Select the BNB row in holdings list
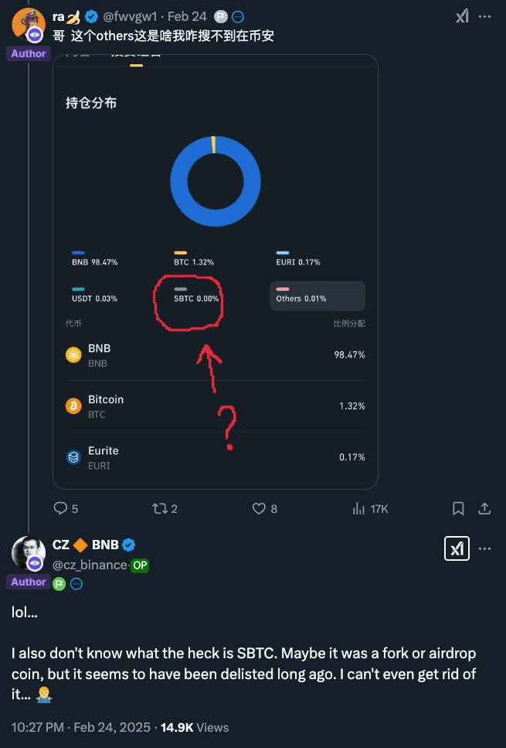 pos(215,355)
